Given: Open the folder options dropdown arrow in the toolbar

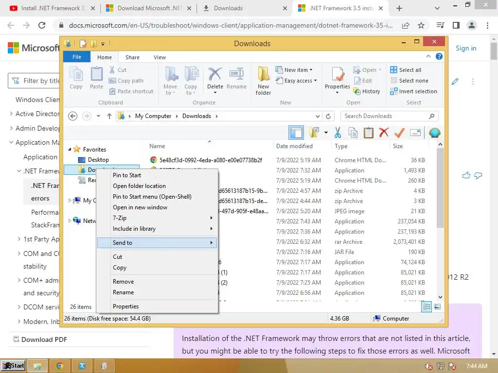Looking at the screenshot, I should tap(326, 133).
